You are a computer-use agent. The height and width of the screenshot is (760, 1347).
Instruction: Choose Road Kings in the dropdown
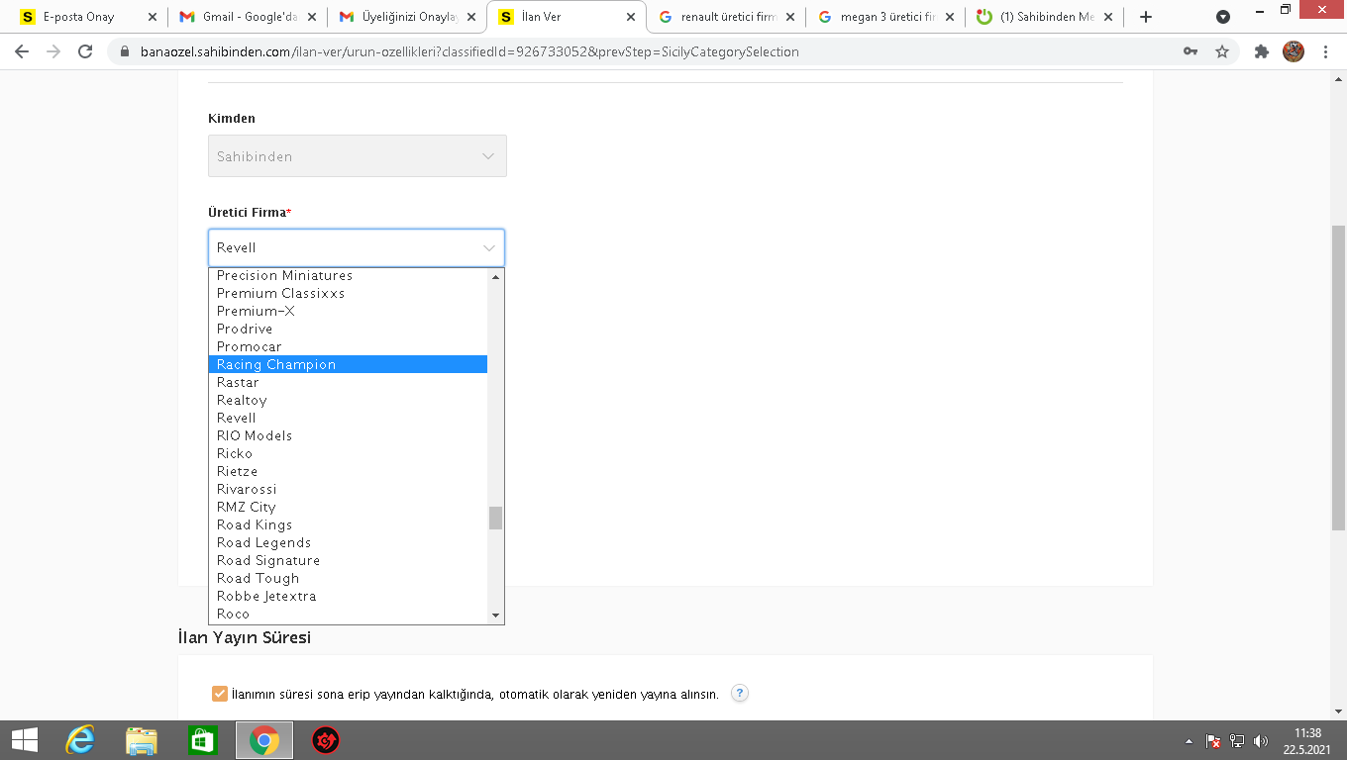(x=349, y=524)
